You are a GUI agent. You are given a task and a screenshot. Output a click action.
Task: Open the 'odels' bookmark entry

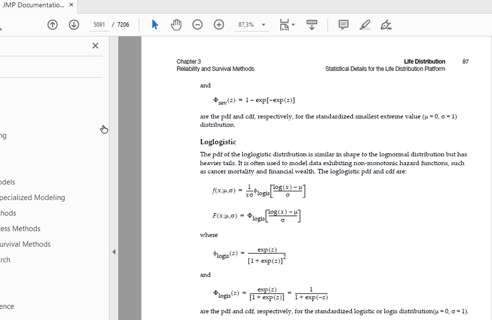(7, 182)
